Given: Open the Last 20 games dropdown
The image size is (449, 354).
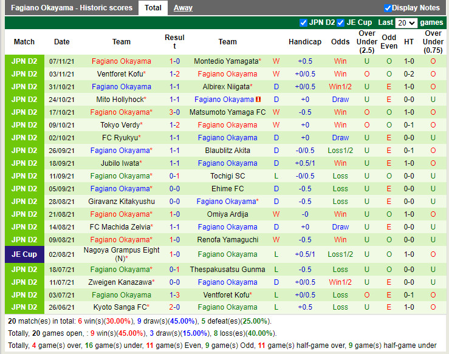Looking at the screenshot, I should tap(406, 23).
